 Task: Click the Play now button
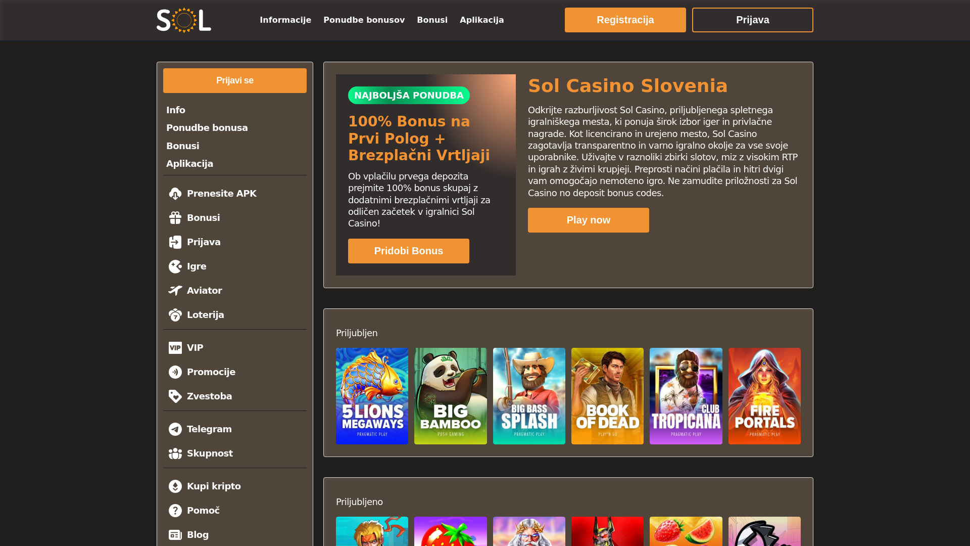[x=589, y=220]
